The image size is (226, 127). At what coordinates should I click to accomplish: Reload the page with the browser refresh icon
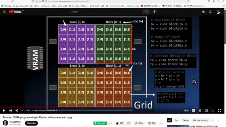(x=12, y=1)
